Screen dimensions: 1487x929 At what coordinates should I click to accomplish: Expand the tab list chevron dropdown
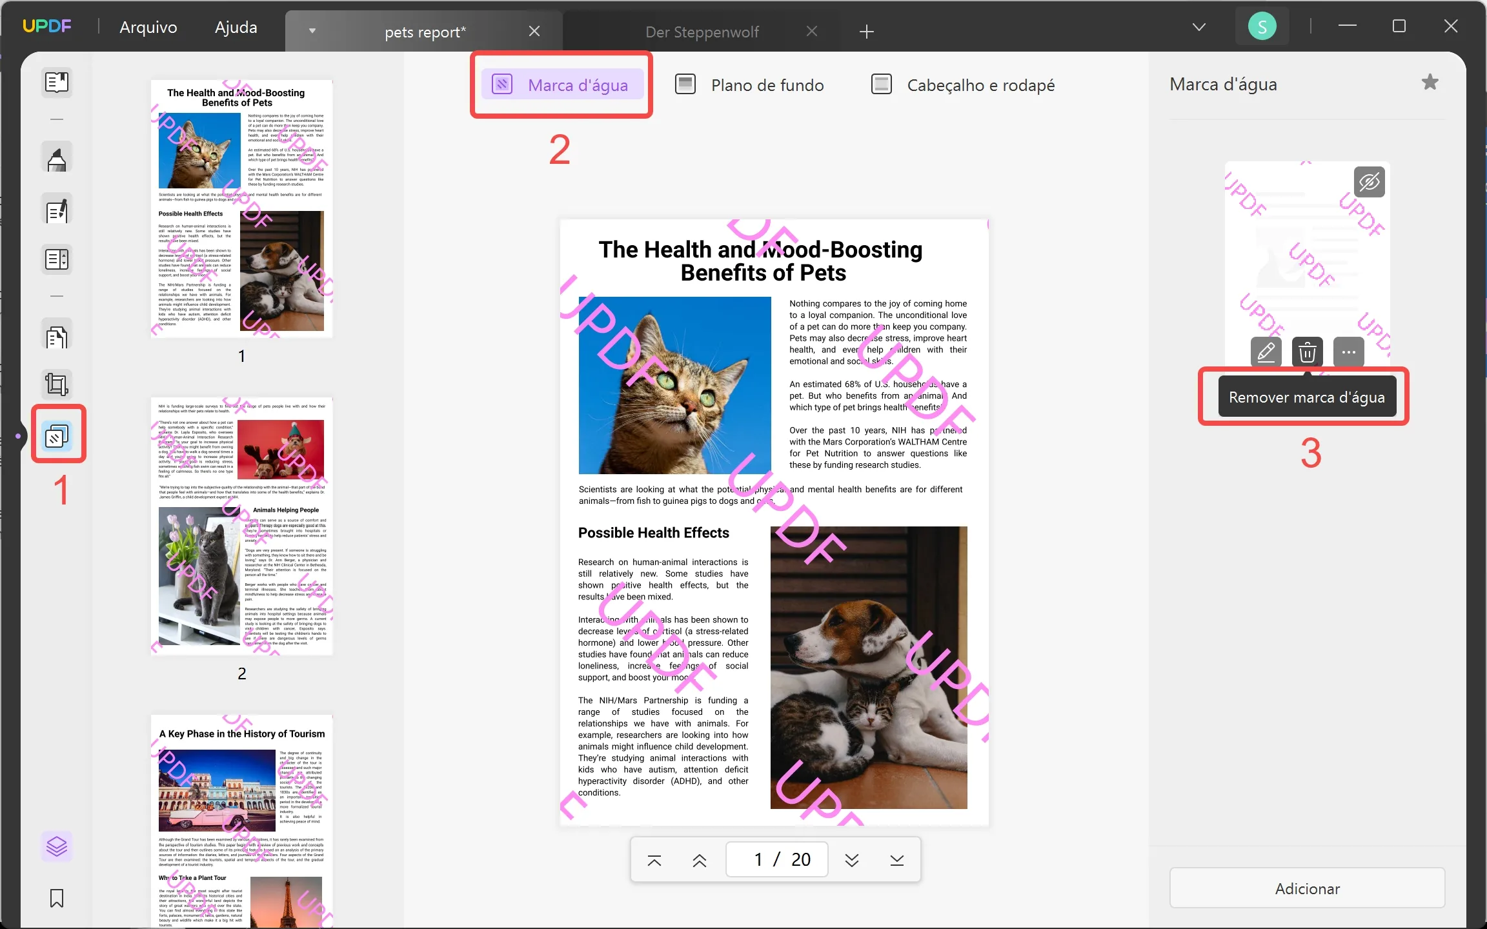pos(1199,27)
